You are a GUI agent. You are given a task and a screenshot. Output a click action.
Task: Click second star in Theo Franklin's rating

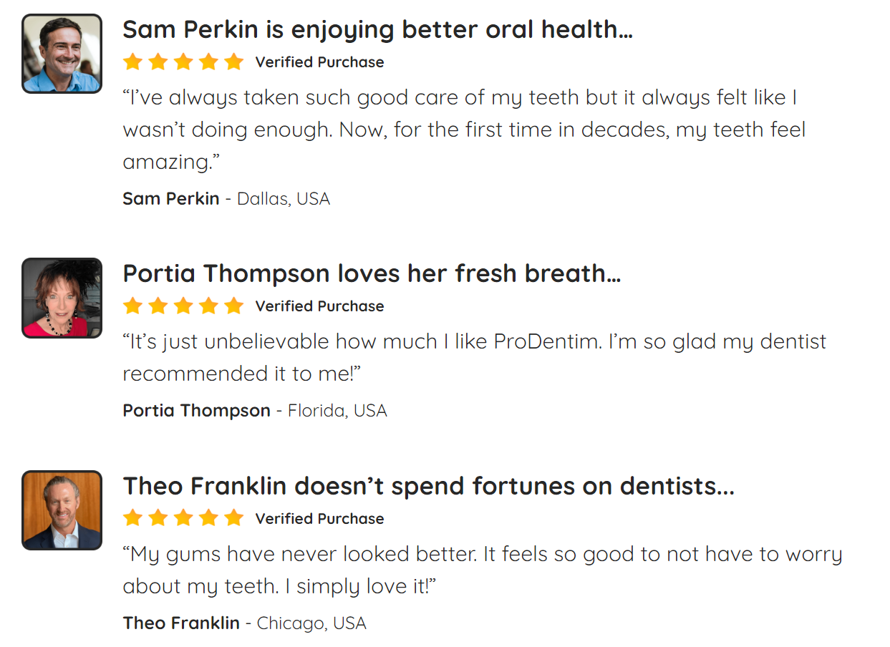158,518
